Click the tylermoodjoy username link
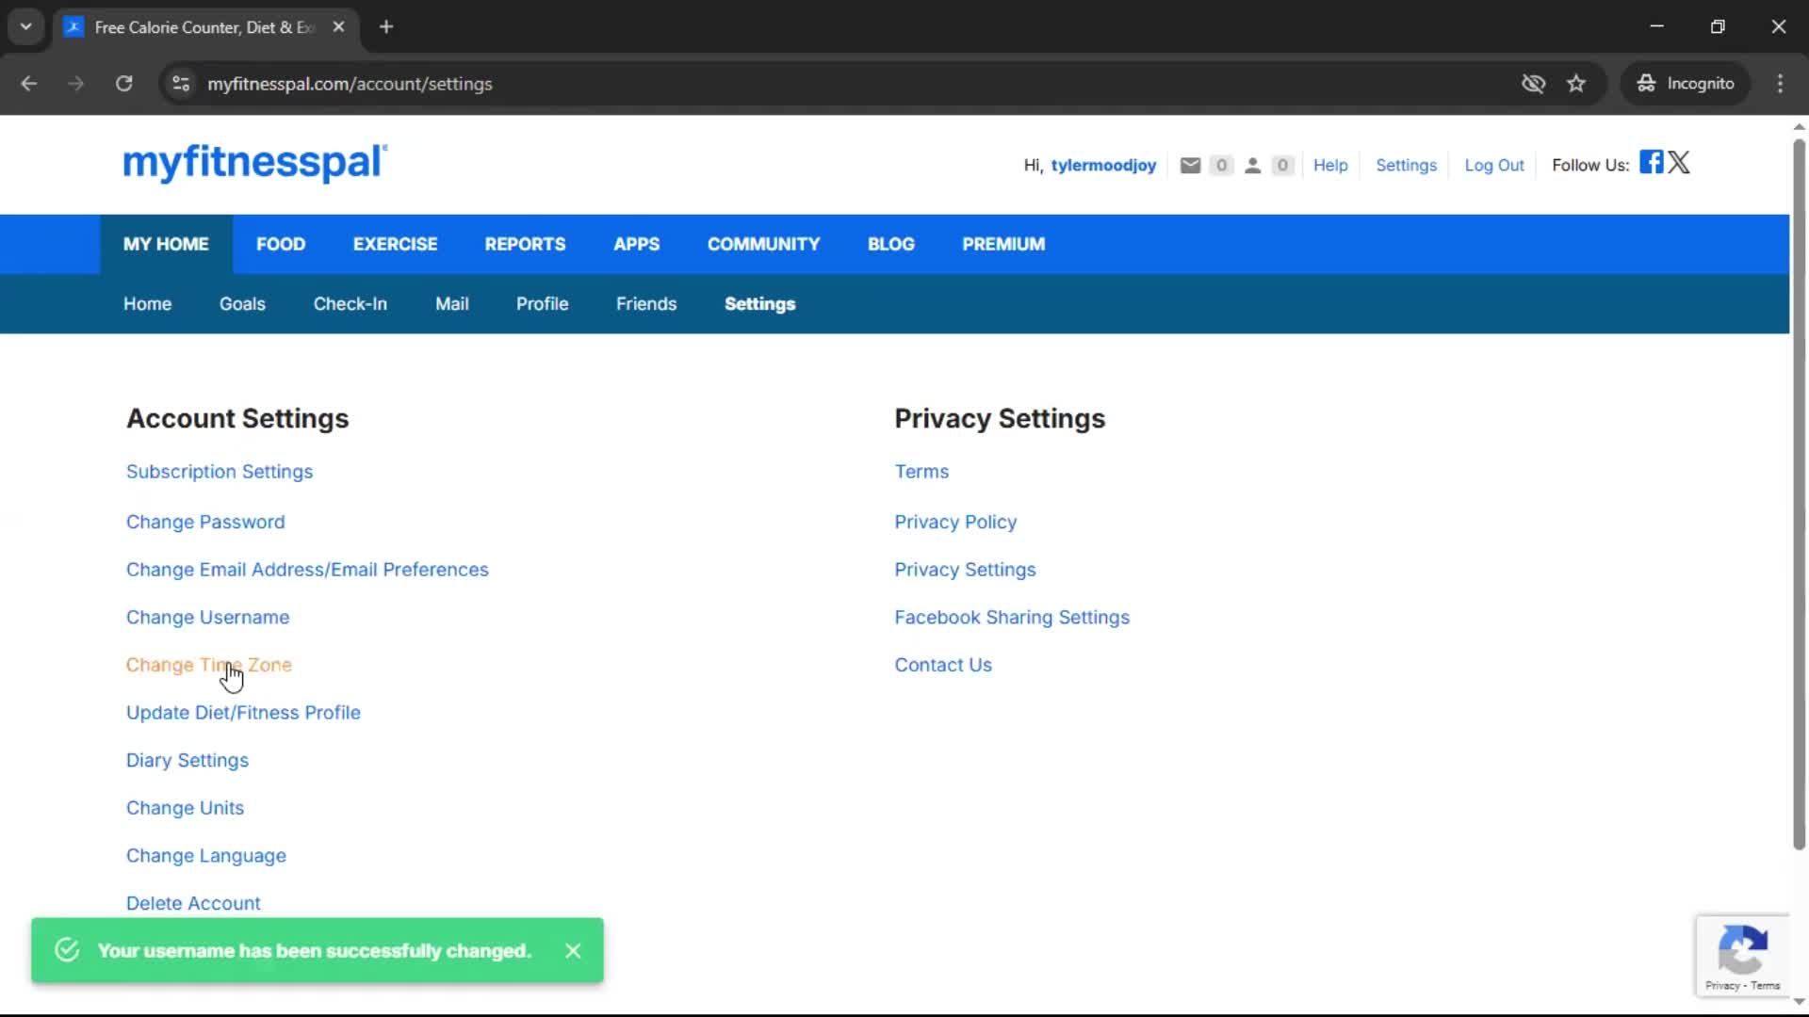Image resolution: width=1809 pixels, height=1017 pixels. click(x=1103, y=166)
